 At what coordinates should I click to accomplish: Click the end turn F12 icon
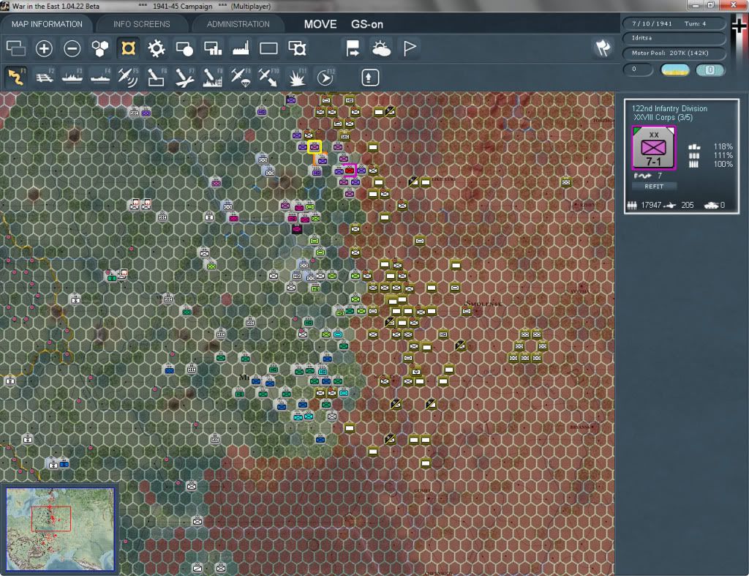click(325, 77)
